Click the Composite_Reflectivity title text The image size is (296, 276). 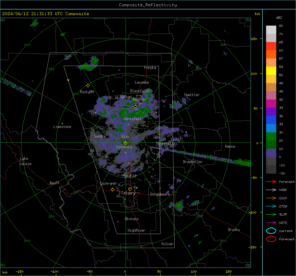pos(148,5)
